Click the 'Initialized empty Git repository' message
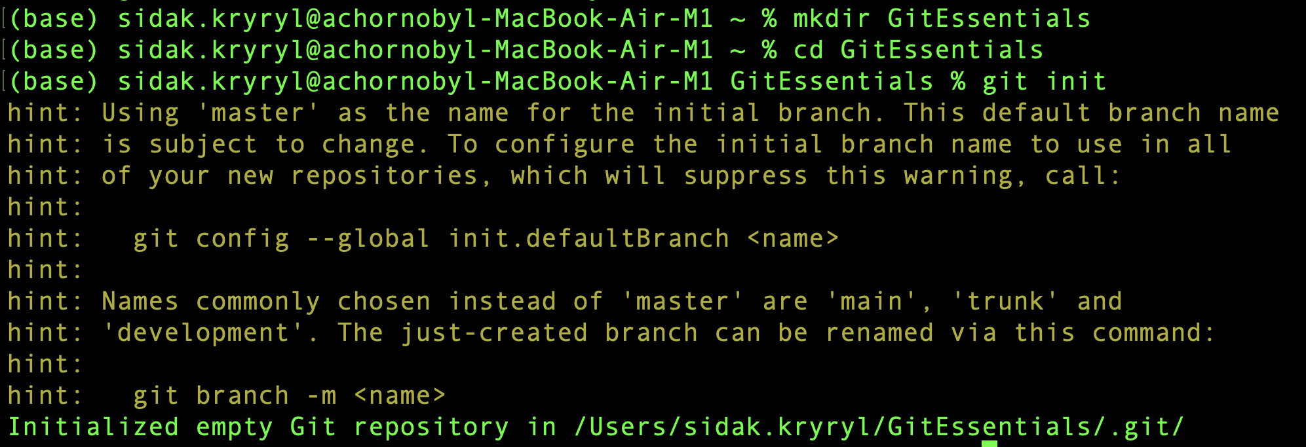This screenshot has height=447, width=1306. click(258, 427)
